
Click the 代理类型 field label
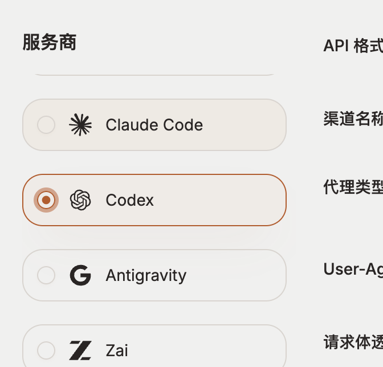pos(353,187)
